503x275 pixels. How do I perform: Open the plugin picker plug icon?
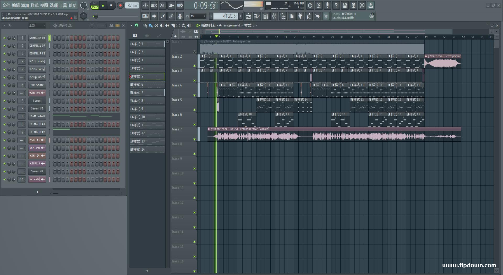300,16
